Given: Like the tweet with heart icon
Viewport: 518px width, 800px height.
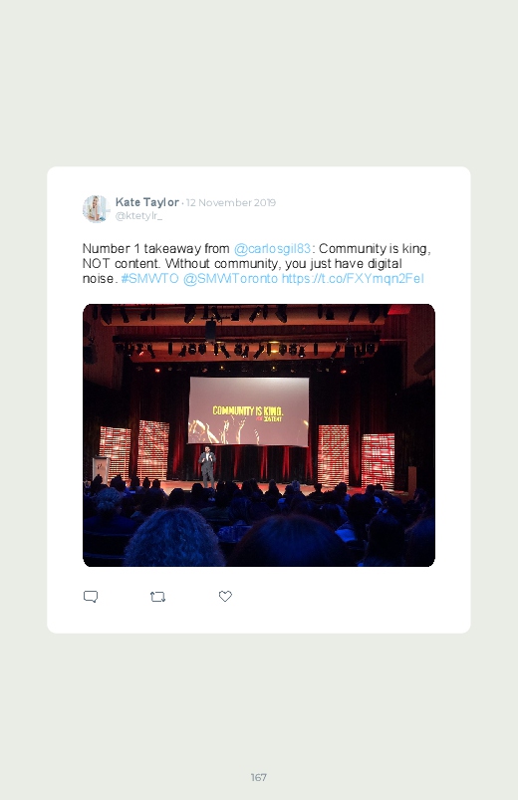Looking at the screenshot, I should coord(225,596).
